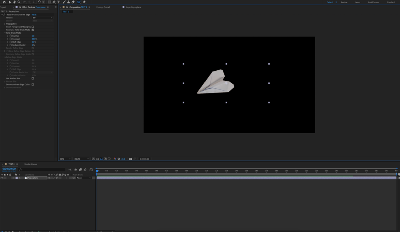Image resolution: width=400 pixels, height=232 pixels.
Task: Click Reset for Roto Brush effect
Action: 34,14
